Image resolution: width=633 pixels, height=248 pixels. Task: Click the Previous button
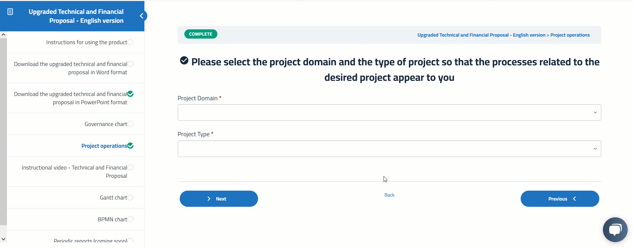pos(560,199)
